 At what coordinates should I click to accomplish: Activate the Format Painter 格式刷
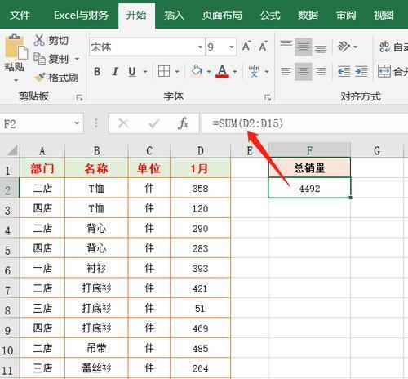point(40,78)
